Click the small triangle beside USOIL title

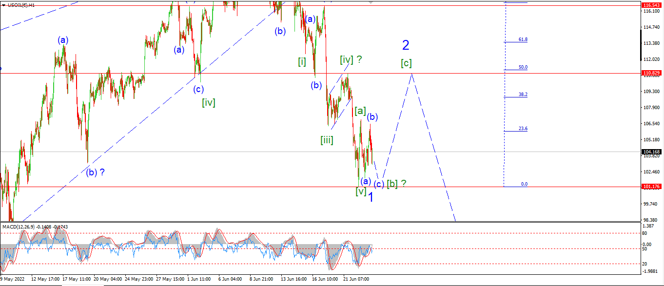point(4,5)
